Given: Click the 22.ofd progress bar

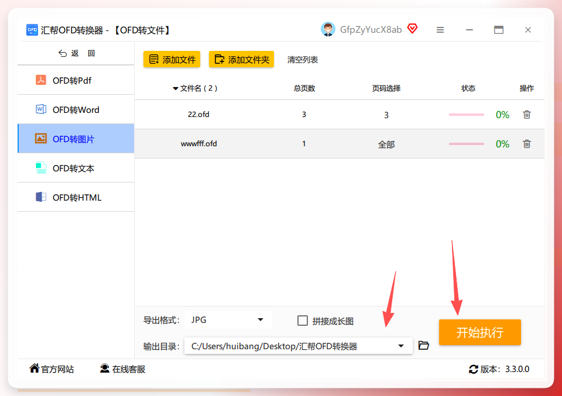Looking at the screenshot, I should tap(467, 115).
